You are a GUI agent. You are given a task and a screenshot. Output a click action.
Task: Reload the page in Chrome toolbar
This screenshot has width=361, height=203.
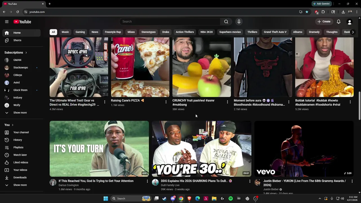tap(17, 12)
